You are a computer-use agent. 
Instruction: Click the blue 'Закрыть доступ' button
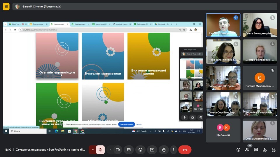[126, 124]
